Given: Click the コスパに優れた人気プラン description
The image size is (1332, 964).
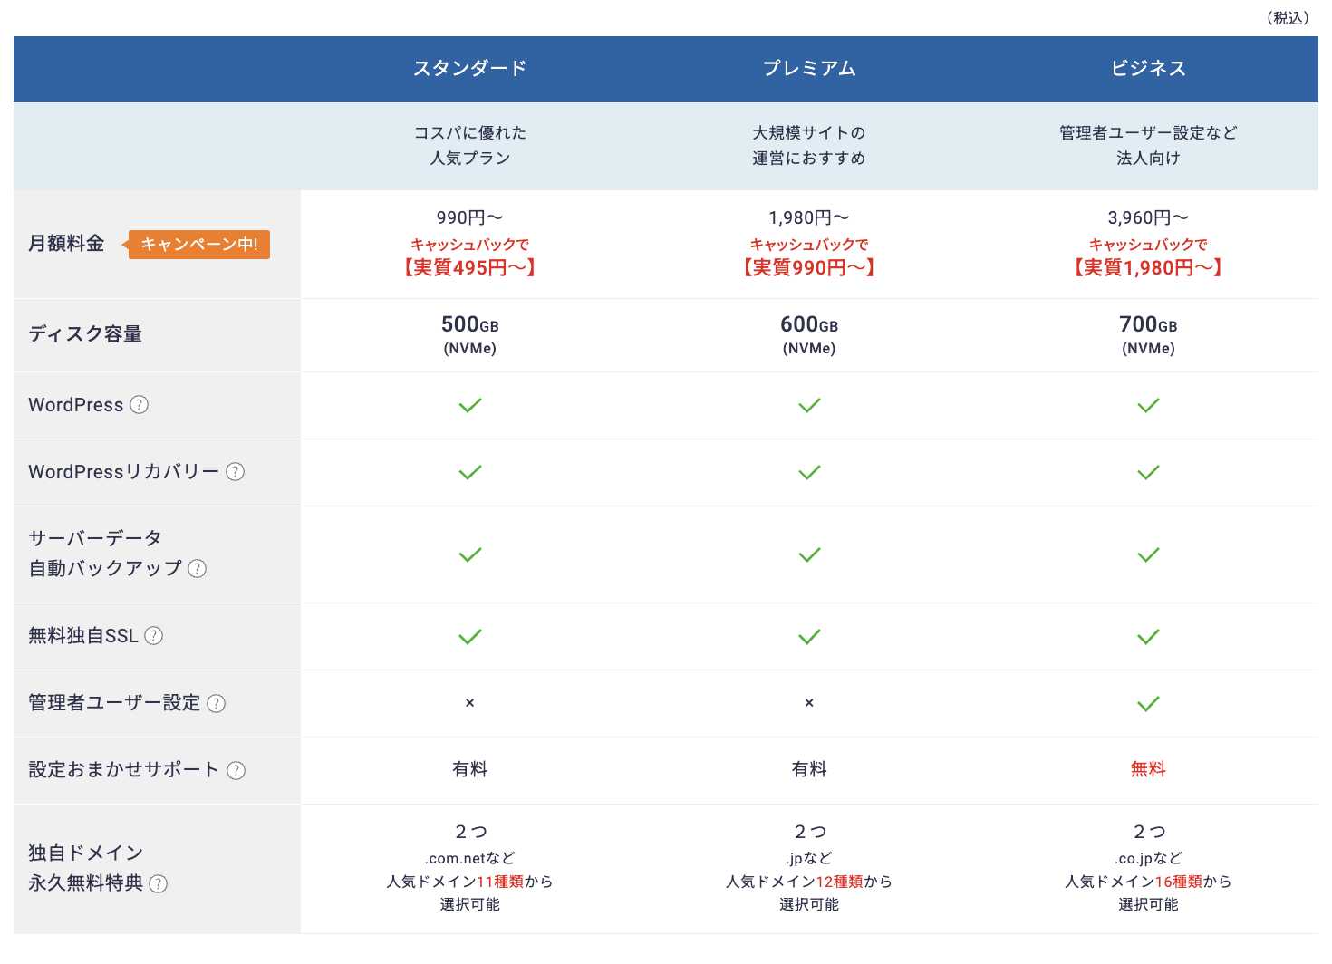Looking at the screenshot, I should [469, 146].
